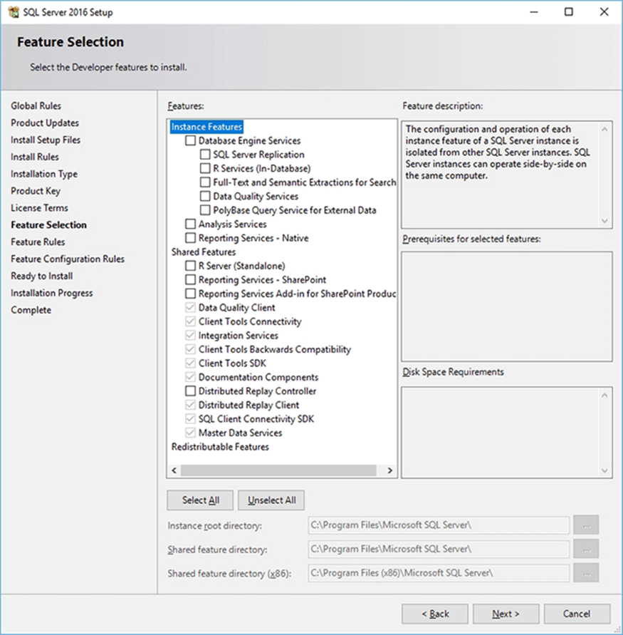This screenshot has height=635, width=623.
Task: Click Installation Progress step
Action: coord(52,293)
